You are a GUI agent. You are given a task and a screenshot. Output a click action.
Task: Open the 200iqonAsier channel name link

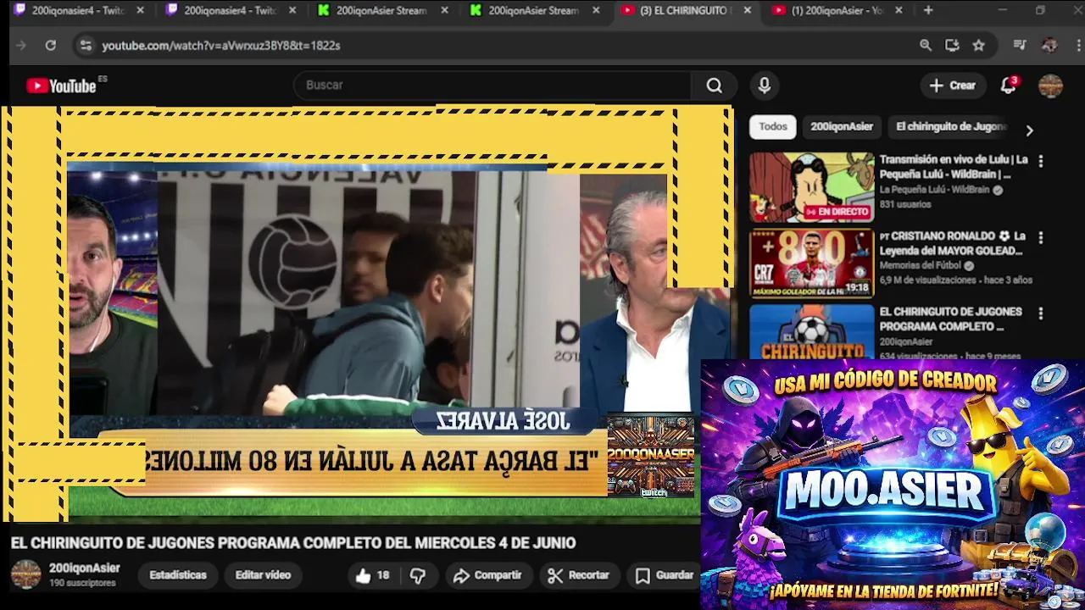(85, 568)
